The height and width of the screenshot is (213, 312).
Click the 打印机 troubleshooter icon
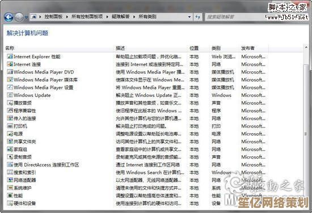[x=10, y=126]
